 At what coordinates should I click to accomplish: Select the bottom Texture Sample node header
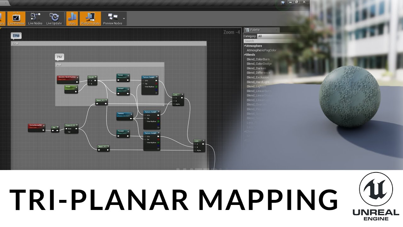pos(152,133)
